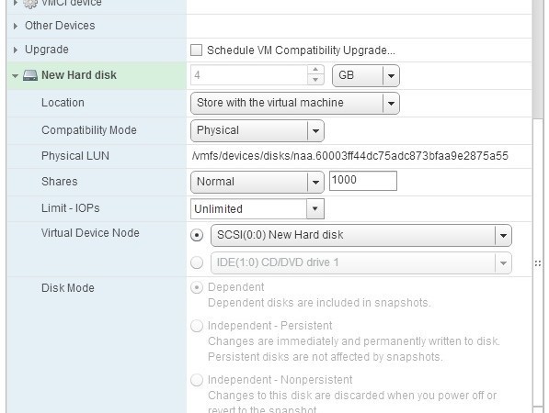This screenshot has width=549, height=413.
Task: Select the IDE(1:0) device node radio button
Action: coord(197,262)
